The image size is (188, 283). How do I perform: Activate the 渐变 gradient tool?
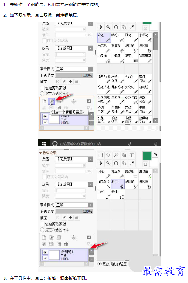pos(132,58)
